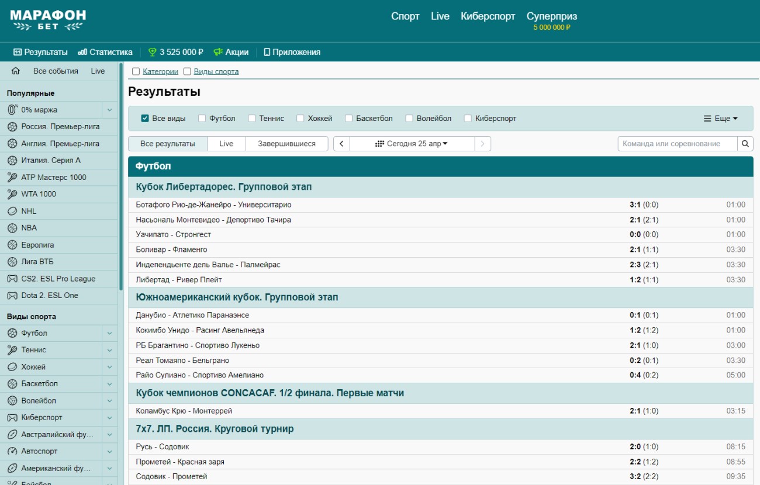Open the Киберспорт top menu
Screen dimensions: 760x485
[x=488, y=16]
